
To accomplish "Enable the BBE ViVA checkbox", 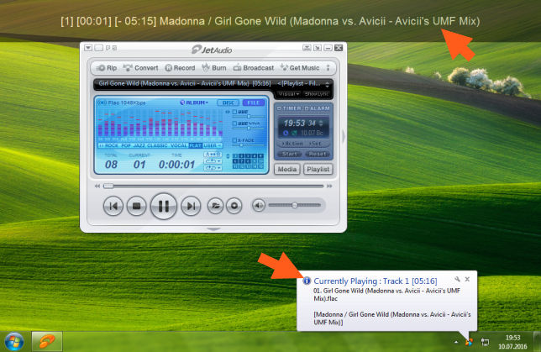I will (234, 123).
